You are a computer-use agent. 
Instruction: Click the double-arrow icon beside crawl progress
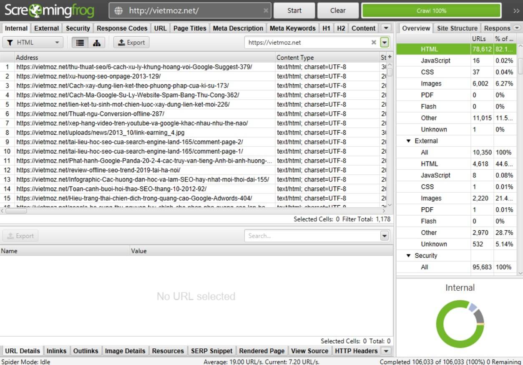[516, 11]
